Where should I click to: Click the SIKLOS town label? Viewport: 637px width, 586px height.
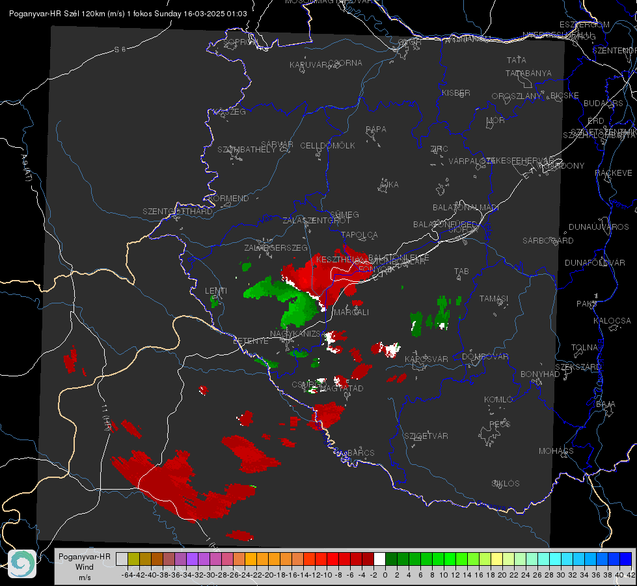coord(506,484)
